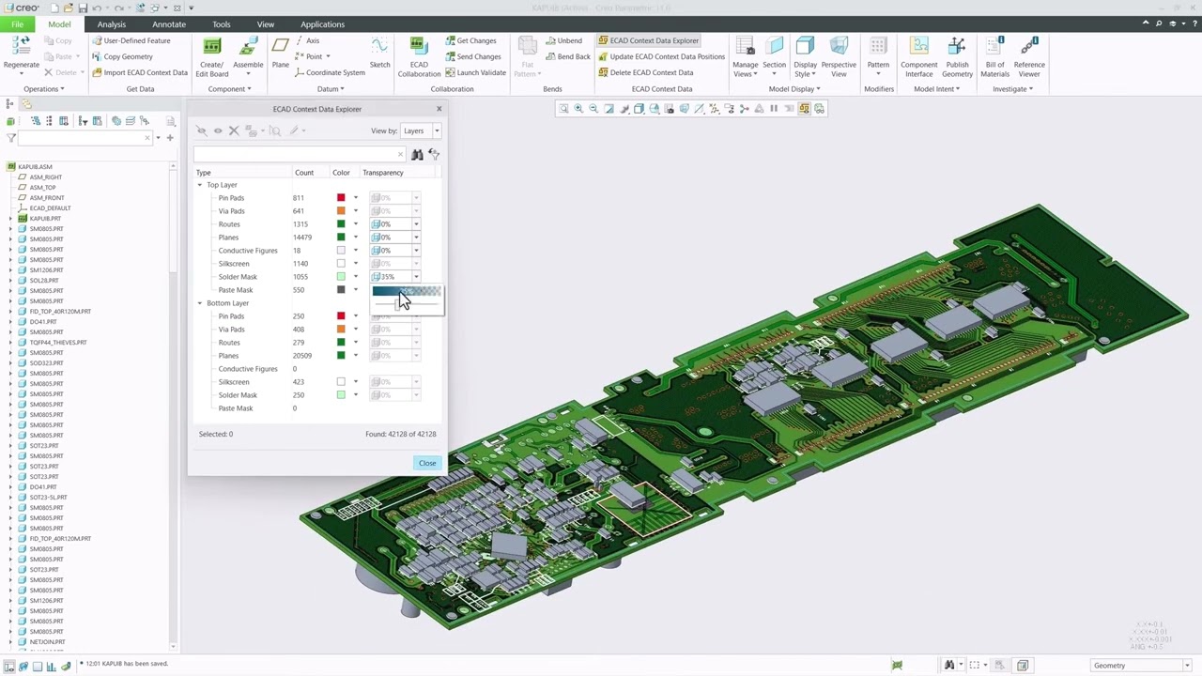Image resolution: width=1202 pixels, height=676 pixels.
Task: Click the binoculars find icon in explorer
Action: click(417, 155)
